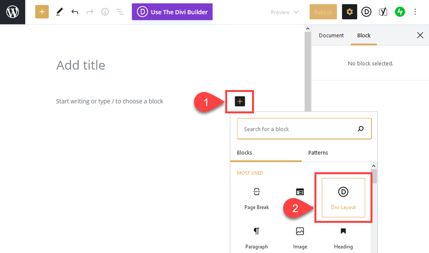The image size is (429, 253).
Task: Click Use The Divi Builder button
Action: click(172, 12)
